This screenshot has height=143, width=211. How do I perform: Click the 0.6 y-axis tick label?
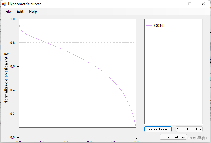13,66
